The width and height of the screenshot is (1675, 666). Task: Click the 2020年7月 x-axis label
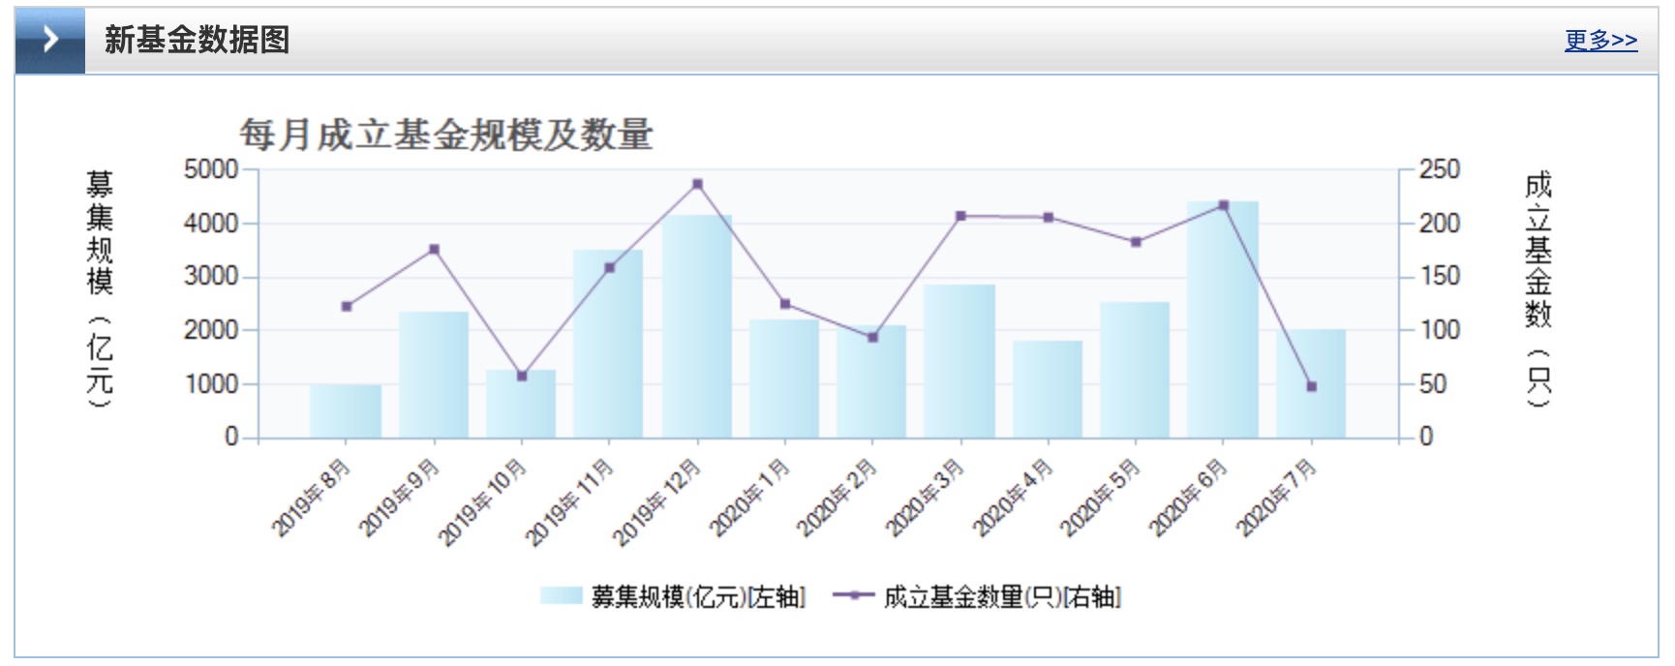[x=1278, y=497]
